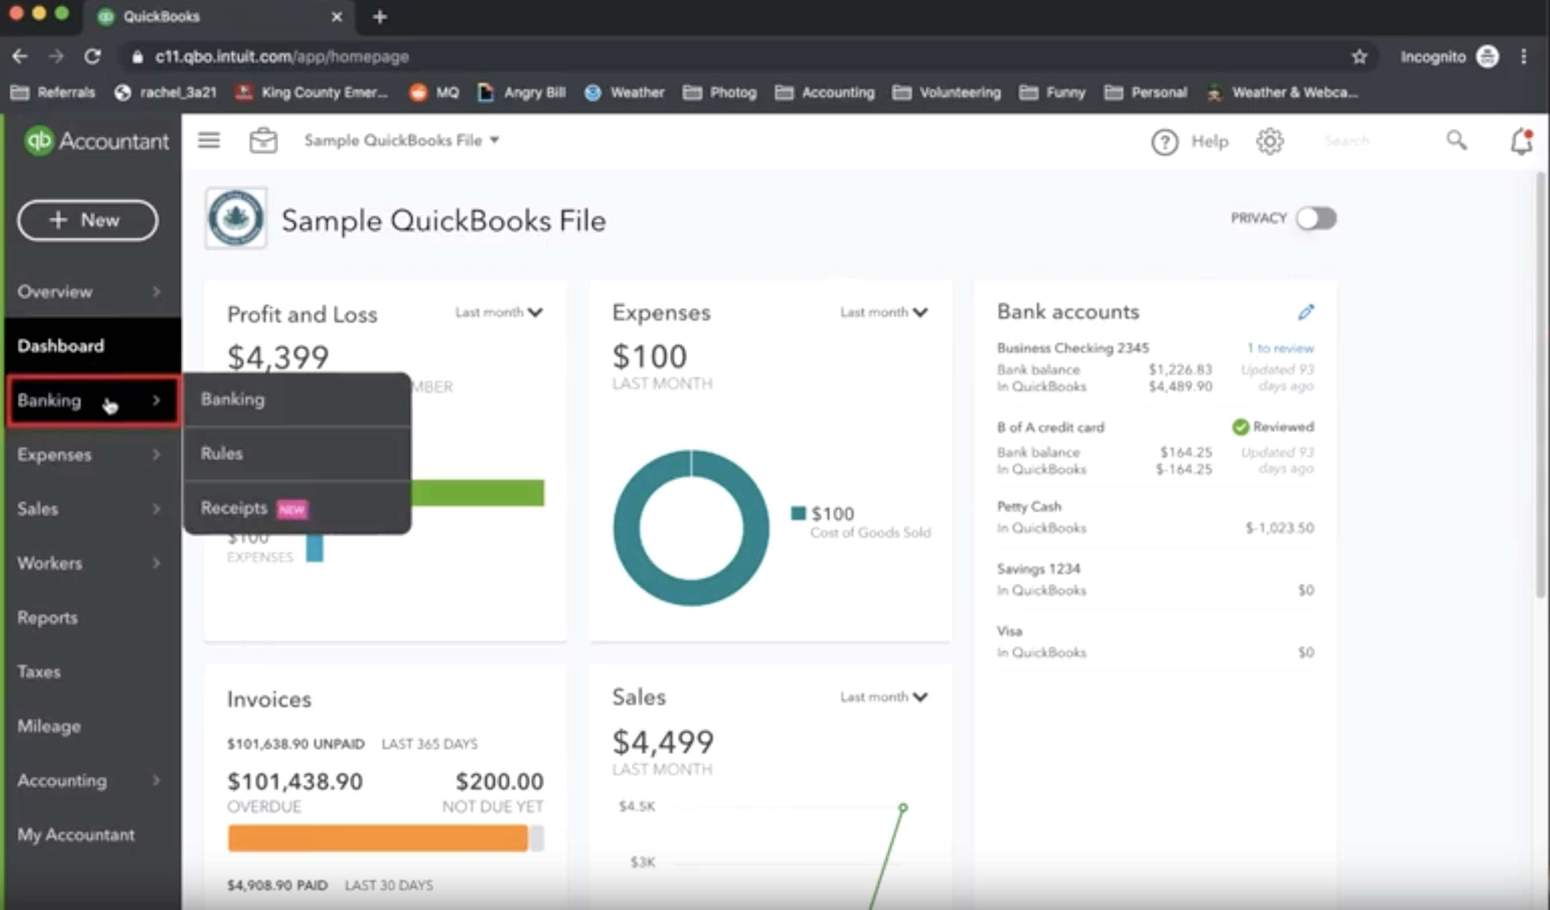Open the Chrome three-dot menu

[1524, 57]
